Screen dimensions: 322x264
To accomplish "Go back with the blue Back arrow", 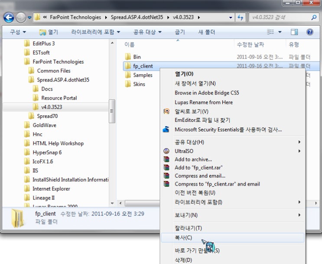I will point(9,17).
